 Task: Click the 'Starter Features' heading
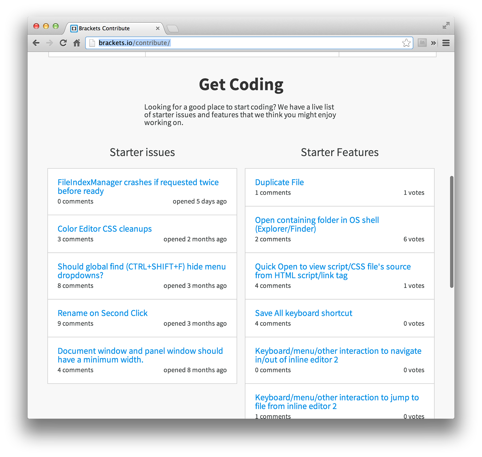[340, 152]
